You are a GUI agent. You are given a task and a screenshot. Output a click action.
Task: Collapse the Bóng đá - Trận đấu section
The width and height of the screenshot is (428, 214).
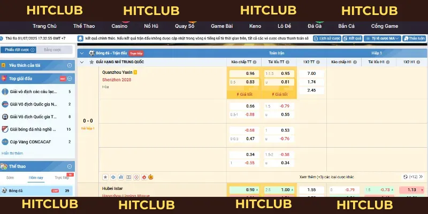pos(82,53)
